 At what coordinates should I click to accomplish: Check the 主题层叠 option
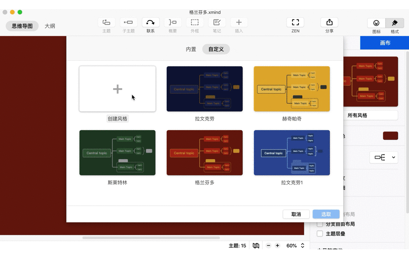pos(319,234)
